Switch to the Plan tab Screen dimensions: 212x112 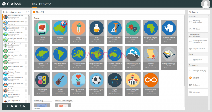click(x=34, y=5)
